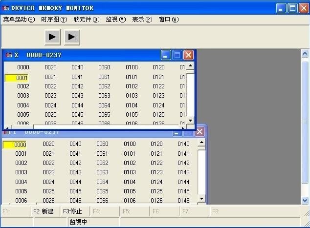Select device 0001 in Y window
Viewport: 310px width, 228px height.
coord(21,154)
